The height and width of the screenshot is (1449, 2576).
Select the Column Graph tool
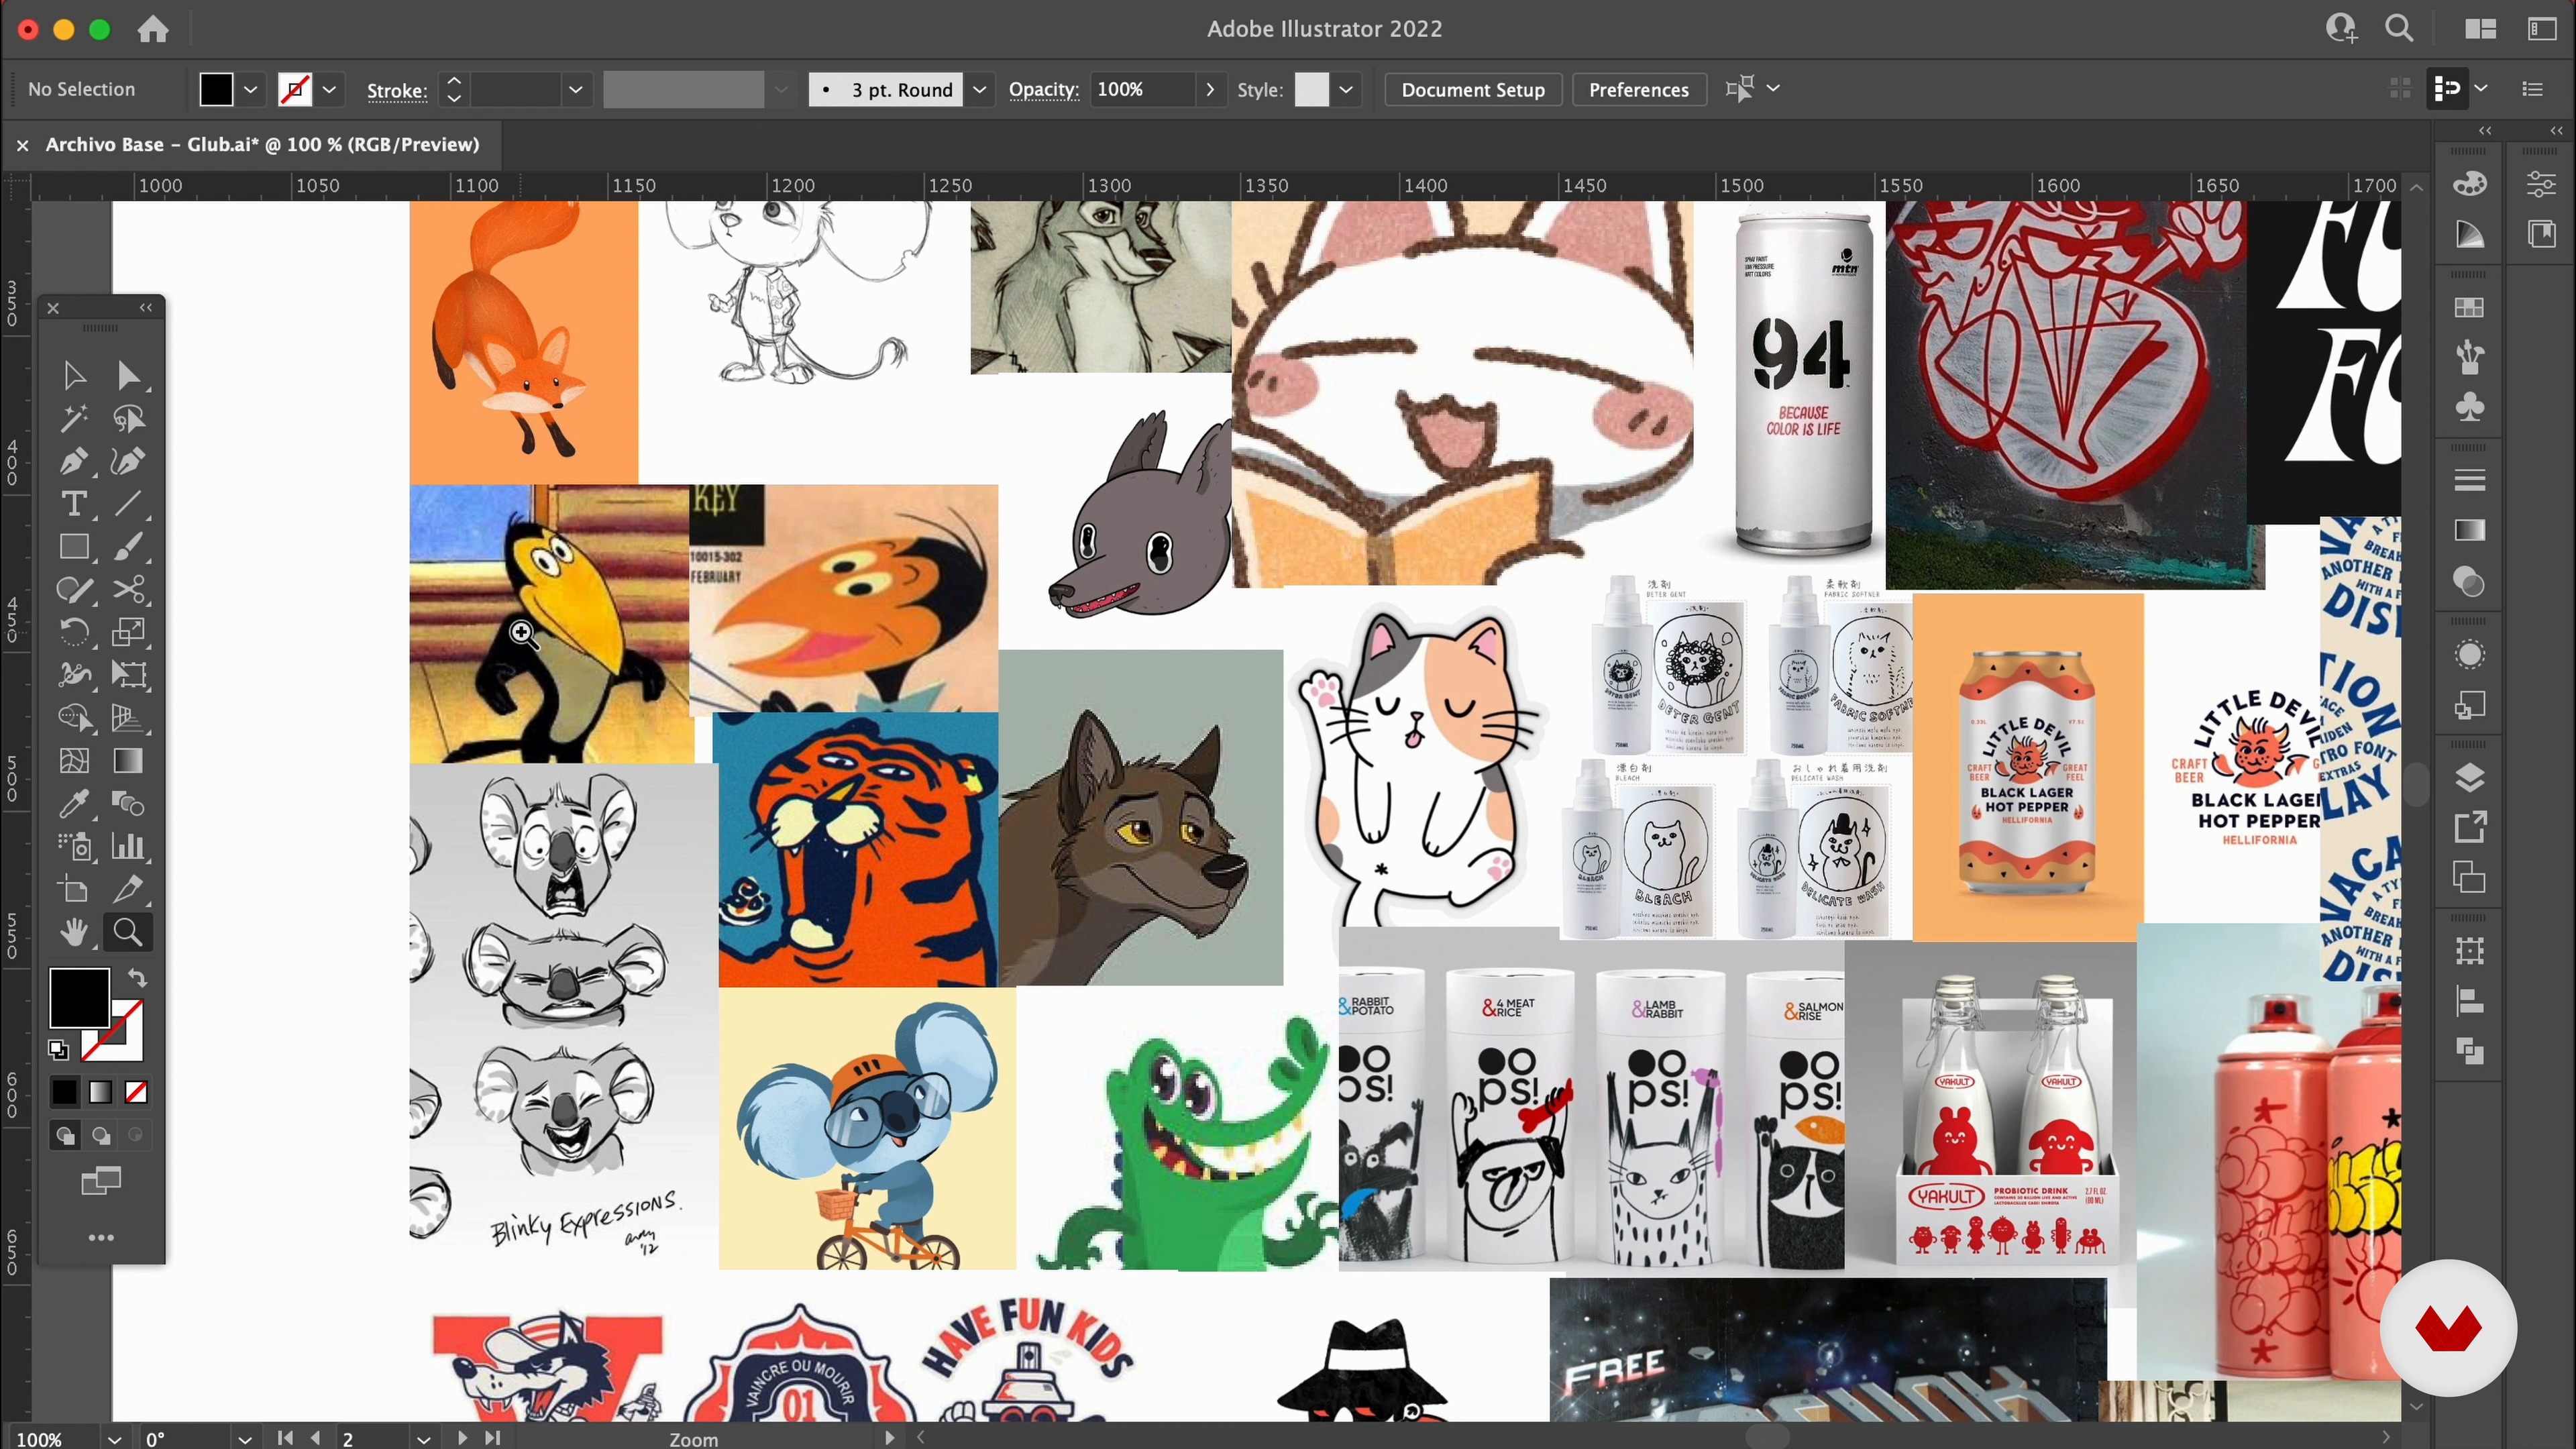(128, 847)
